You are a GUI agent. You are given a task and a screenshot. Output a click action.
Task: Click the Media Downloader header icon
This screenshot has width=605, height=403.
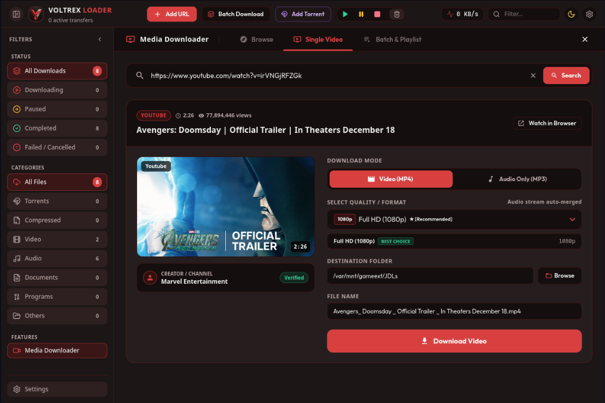tap(131, 39)
